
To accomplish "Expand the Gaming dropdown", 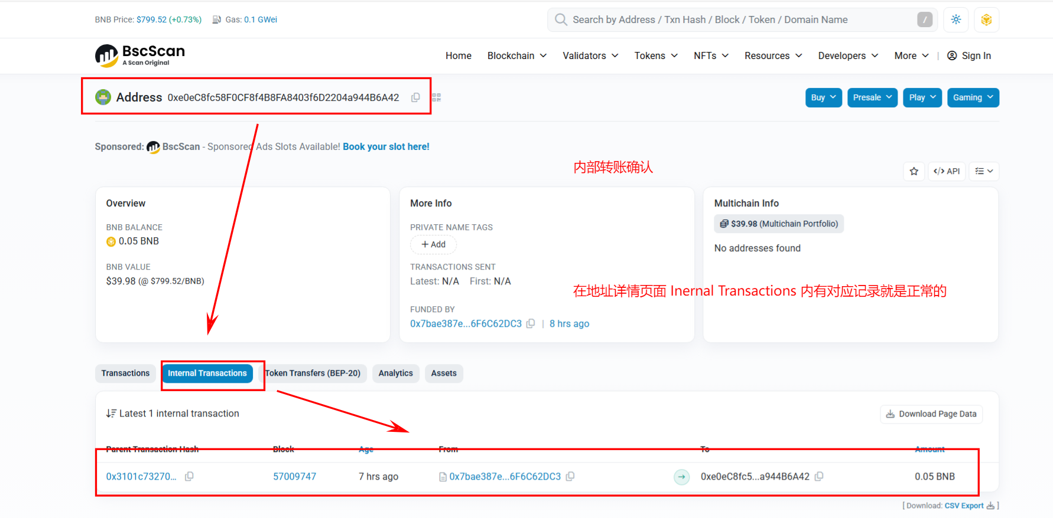I will [x=973, y=97].
